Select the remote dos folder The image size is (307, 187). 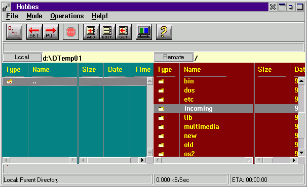tap(189, 90)
